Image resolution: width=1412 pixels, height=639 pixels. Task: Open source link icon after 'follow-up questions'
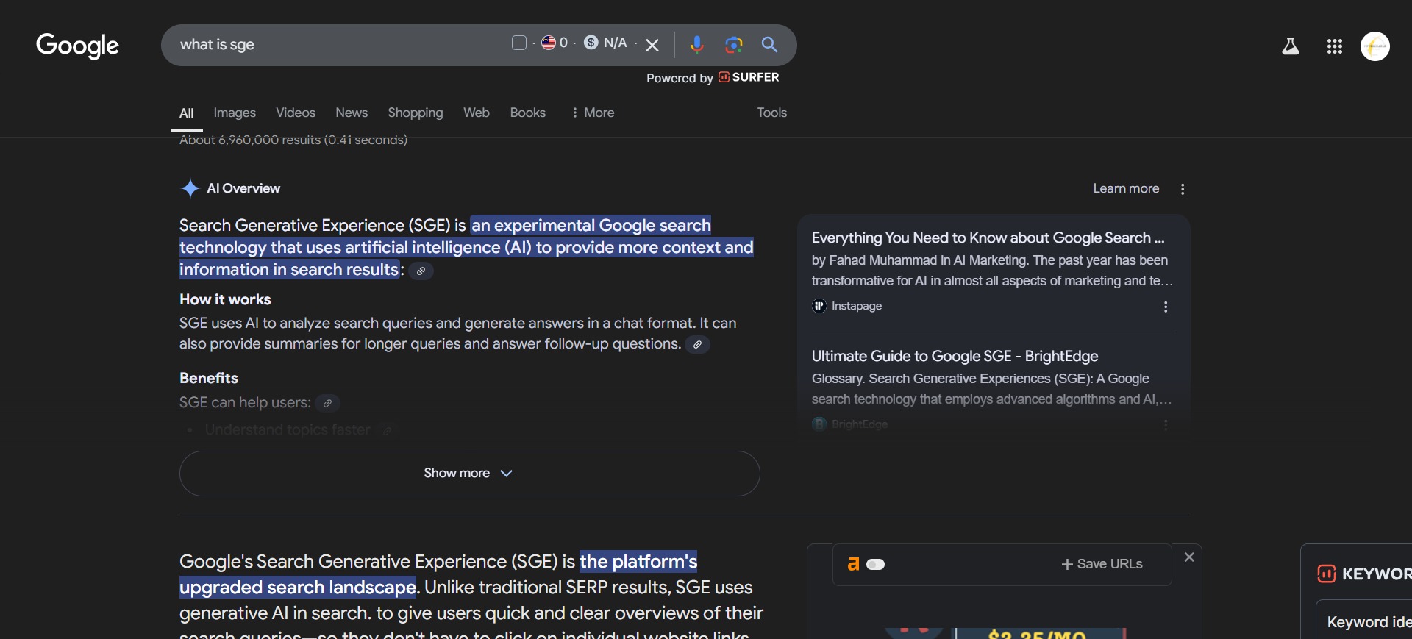(x=697, y=344)
